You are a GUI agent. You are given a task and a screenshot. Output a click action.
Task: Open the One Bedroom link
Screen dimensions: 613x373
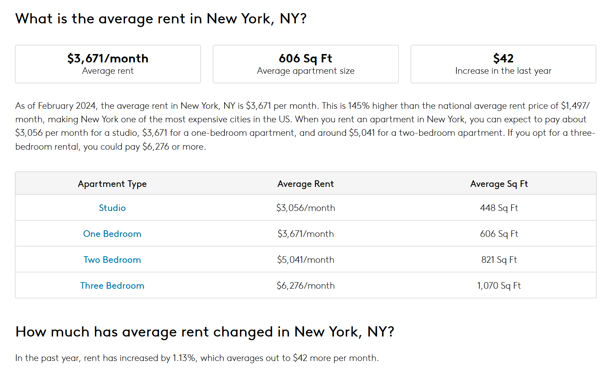[x=112, y=234]
